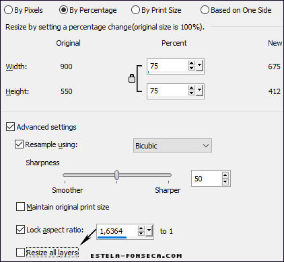Increase Width percent with up arrow
Screen dimensions: 284x262
[191, 63]
